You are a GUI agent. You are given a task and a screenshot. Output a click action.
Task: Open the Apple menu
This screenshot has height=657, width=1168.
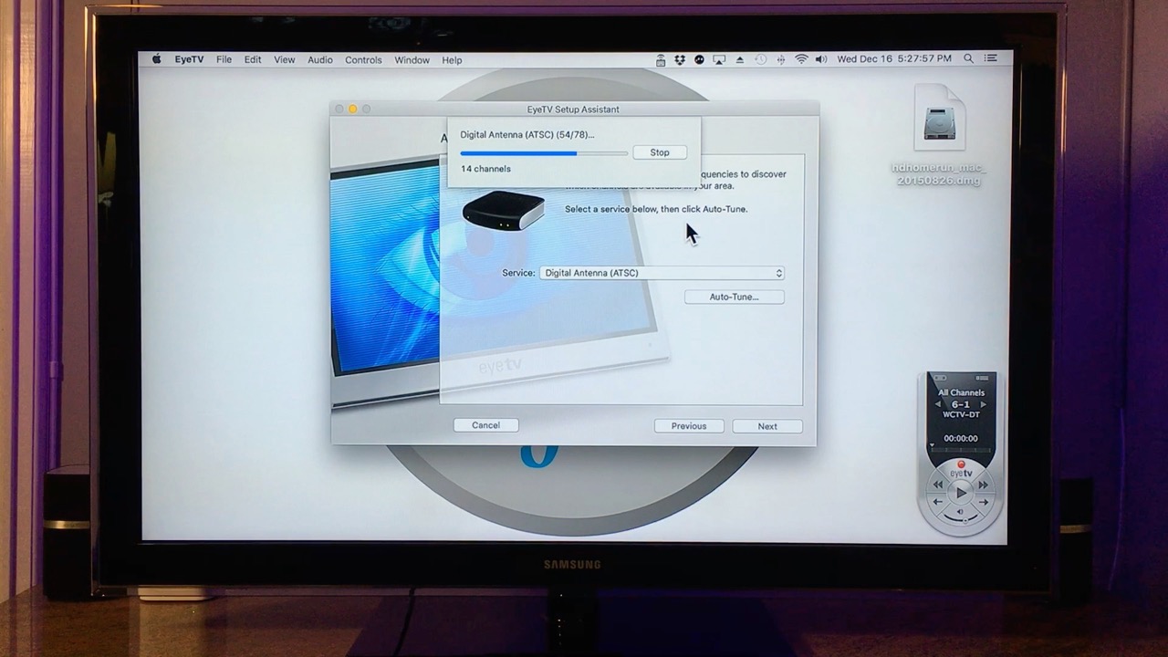[156, 59]
